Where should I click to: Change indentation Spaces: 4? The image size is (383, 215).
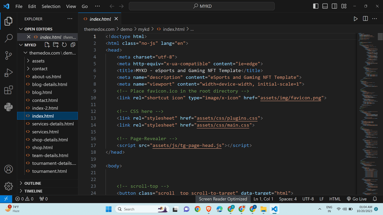click(288, 199)
